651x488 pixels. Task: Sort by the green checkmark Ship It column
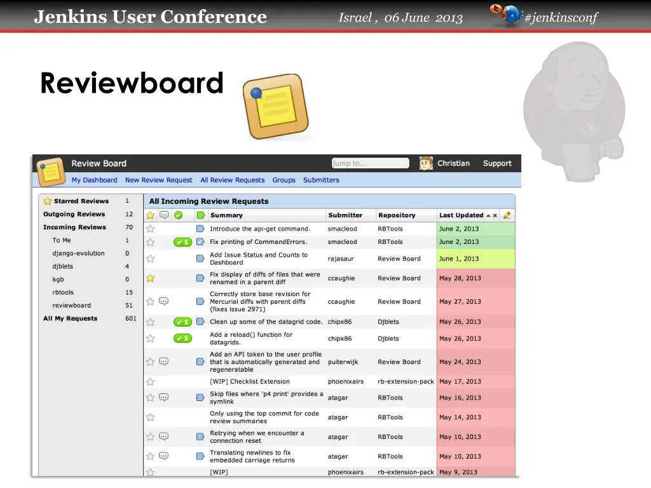pyautogui.click(x=179, y=215)
